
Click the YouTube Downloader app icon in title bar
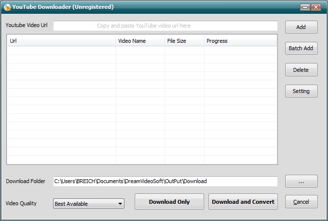7,7
